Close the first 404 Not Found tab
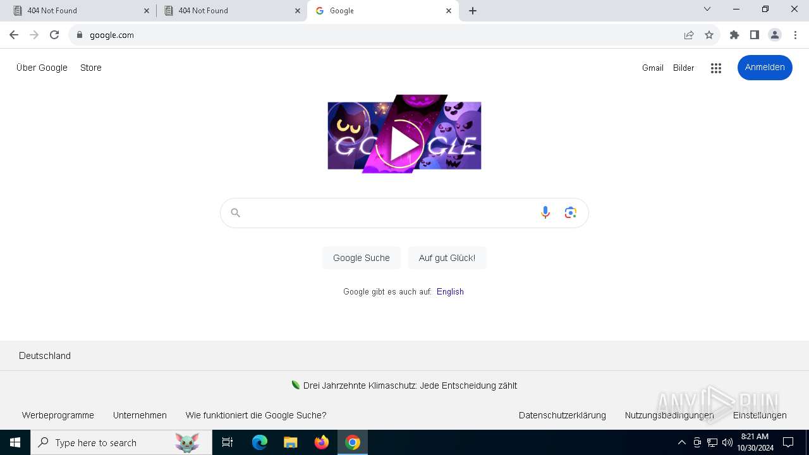809x455 pixels. pyautogui.click(x=147, y=11)
